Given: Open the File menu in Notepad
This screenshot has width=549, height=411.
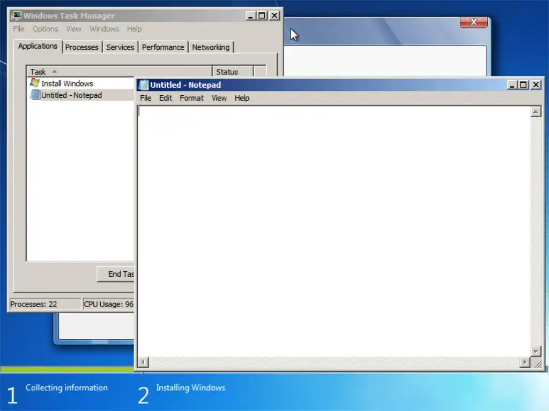Looking at the screenshot, I should coord(145,98).
